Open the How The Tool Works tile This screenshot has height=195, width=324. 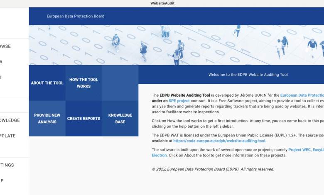tap(83, 83)
